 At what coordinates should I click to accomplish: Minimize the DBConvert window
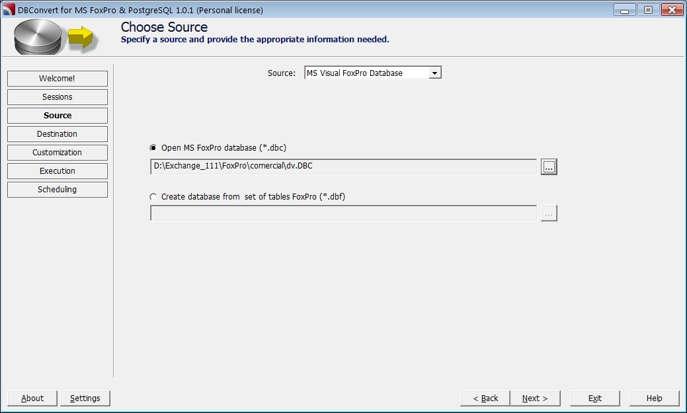(625, 10)
